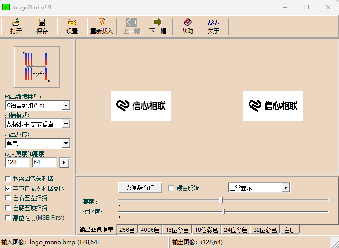The height and width of the screenshot is (248, 339).
Task: Minimize the Image2Lcd window
Action: pos(285,8)
